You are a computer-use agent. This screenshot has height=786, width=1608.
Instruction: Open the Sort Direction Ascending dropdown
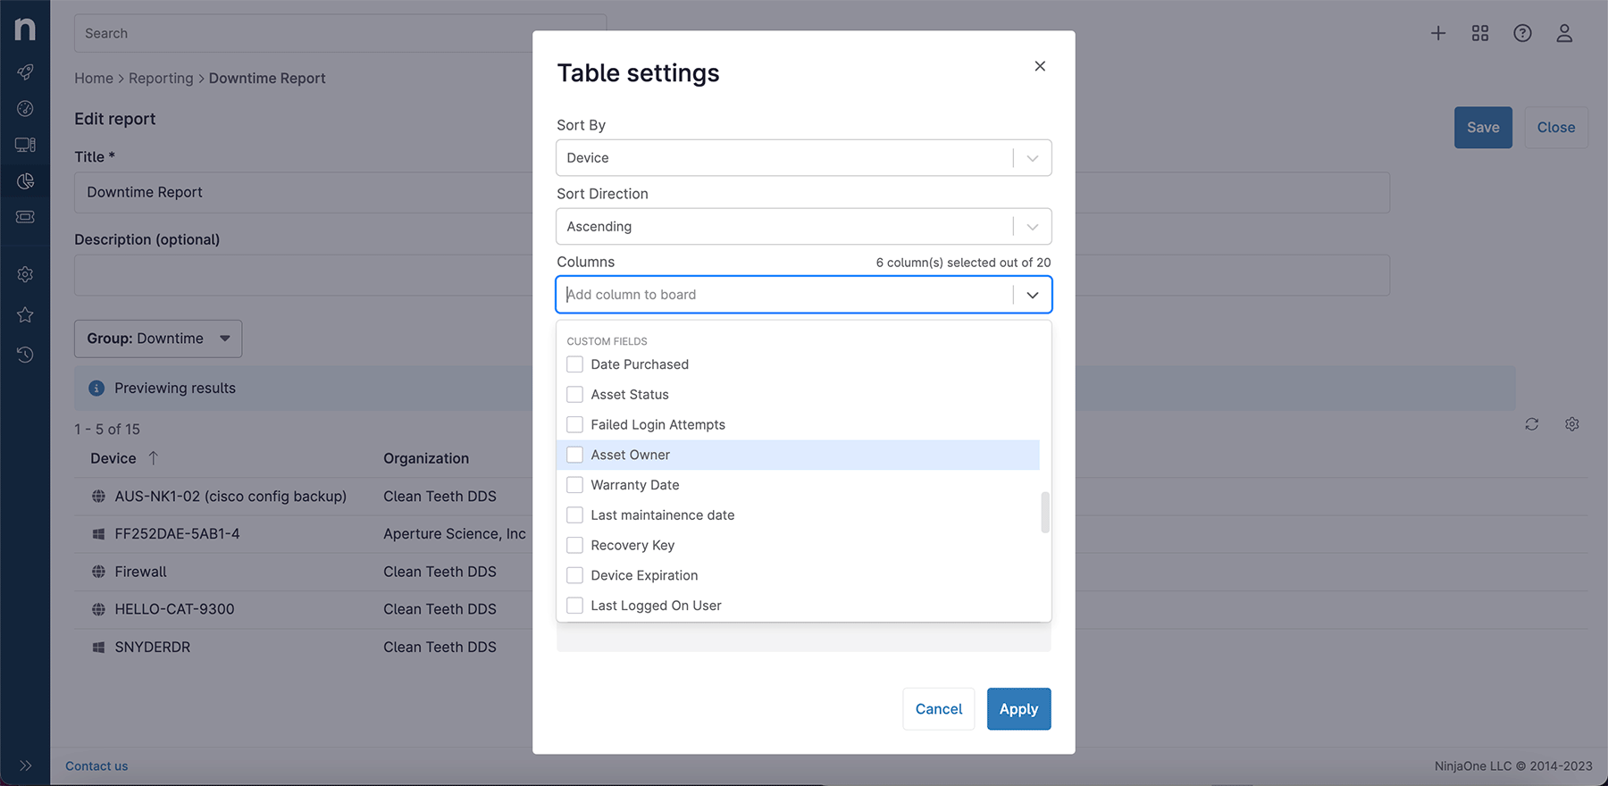[x=802, y=227]
